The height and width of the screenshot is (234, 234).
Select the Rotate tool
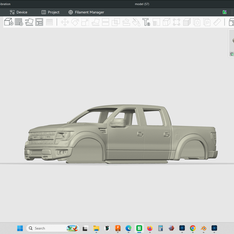point(75,22)
